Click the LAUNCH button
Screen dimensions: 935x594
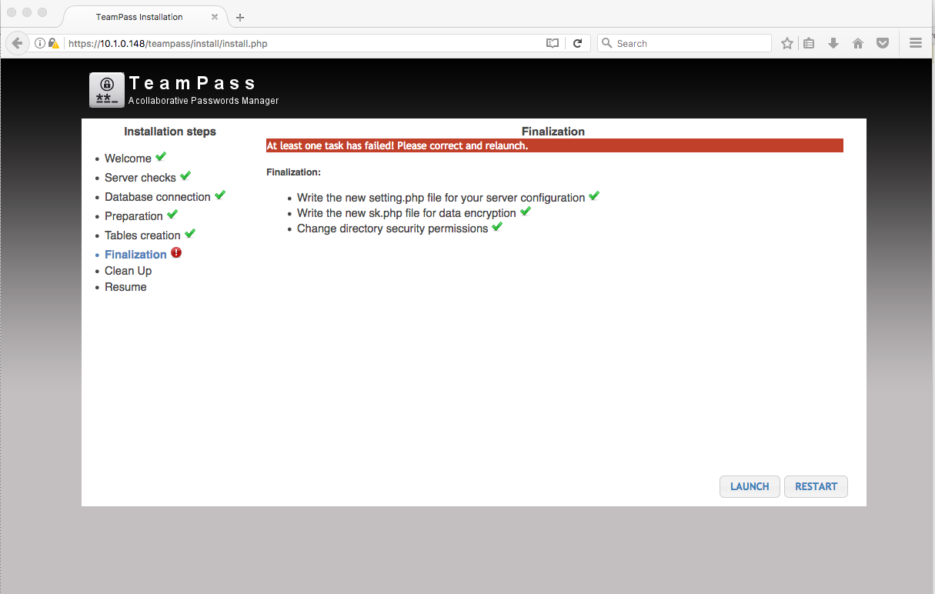pyautogui.click(x=749, y=486)
